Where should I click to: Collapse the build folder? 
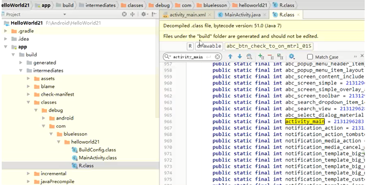(x=13, y=55)
